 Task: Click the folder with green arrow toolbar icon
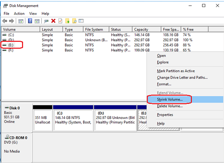tap(67, 21)
